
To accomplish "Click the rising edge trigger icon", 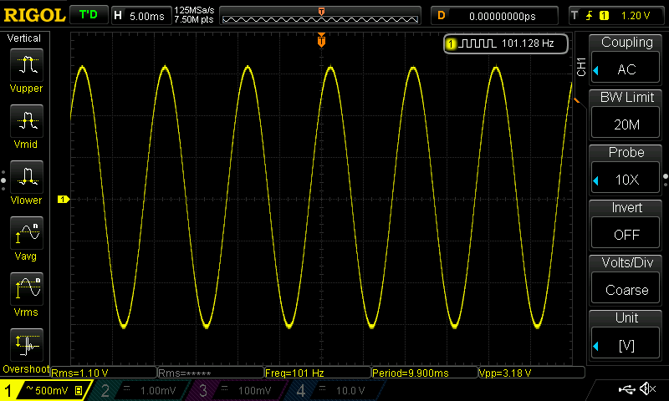I will point(590,16).
